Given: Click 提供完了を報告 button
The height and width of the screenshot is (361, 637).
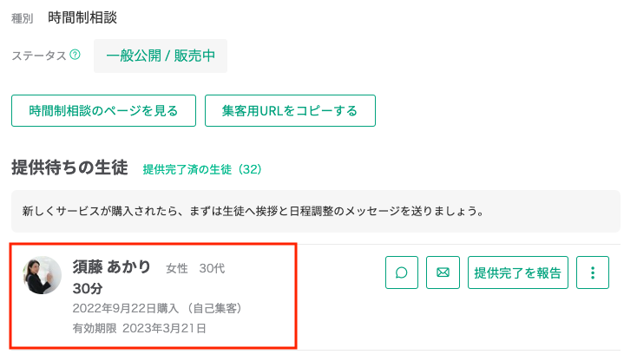Looking at the screenshot, I should 517,272.
